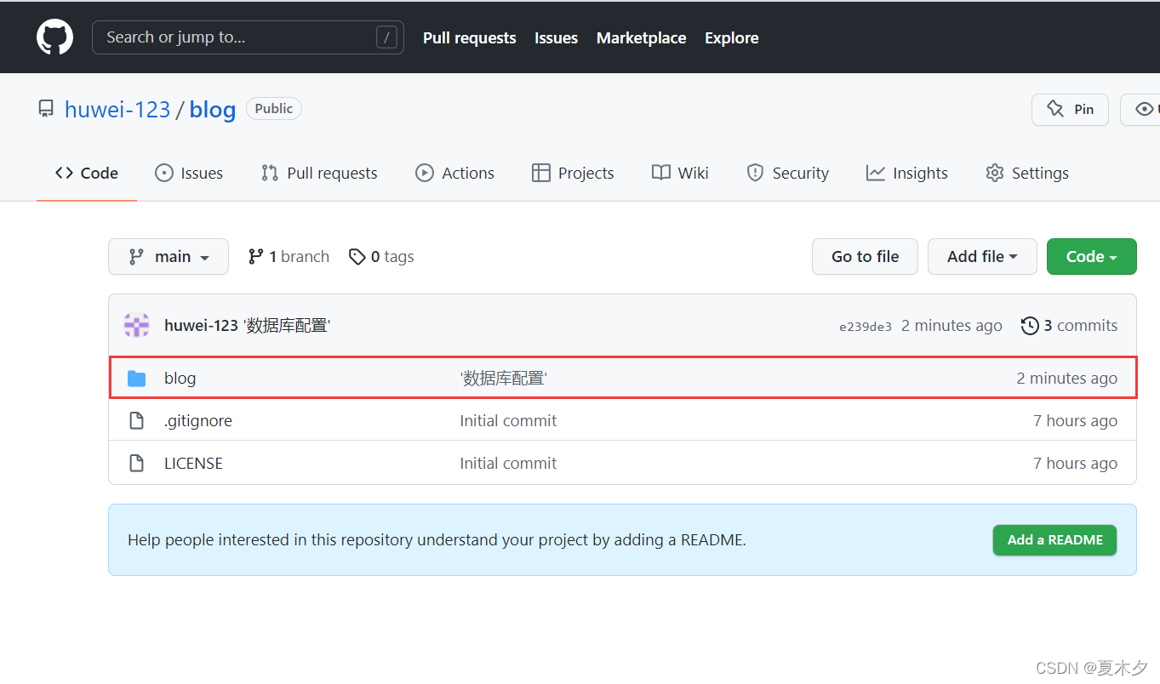Screen dimensions: 1160x684
Task: Open the blog repository name link
Action: [213, 110]
